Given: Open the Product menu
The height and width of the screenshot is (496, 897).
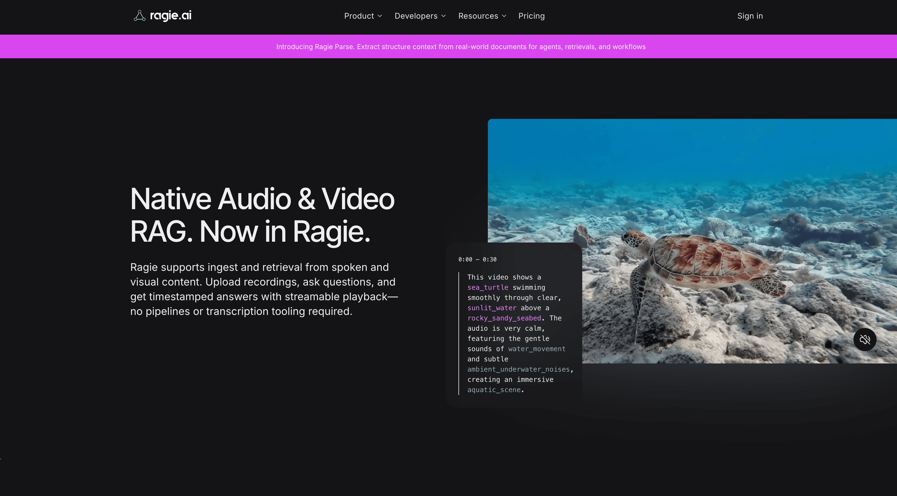Looking at the screenshot, I should (363, 16).
